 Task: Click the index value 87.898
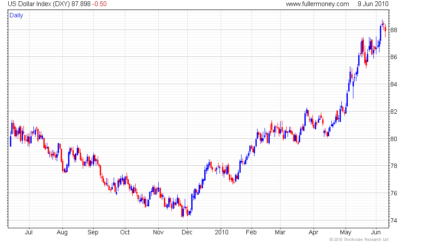tap(81, 4)
